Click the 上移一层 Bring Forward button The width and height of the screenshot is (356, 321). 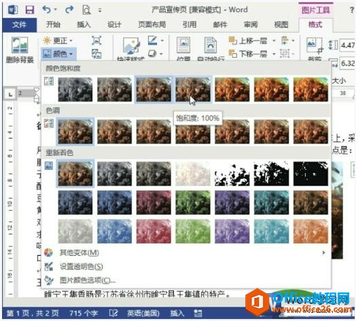(248, 41)
